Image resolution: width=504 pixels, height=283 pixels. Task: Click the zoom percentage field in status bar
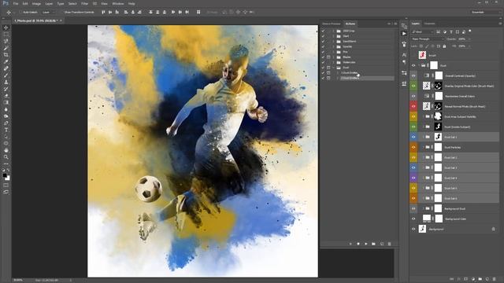(19, 280)
